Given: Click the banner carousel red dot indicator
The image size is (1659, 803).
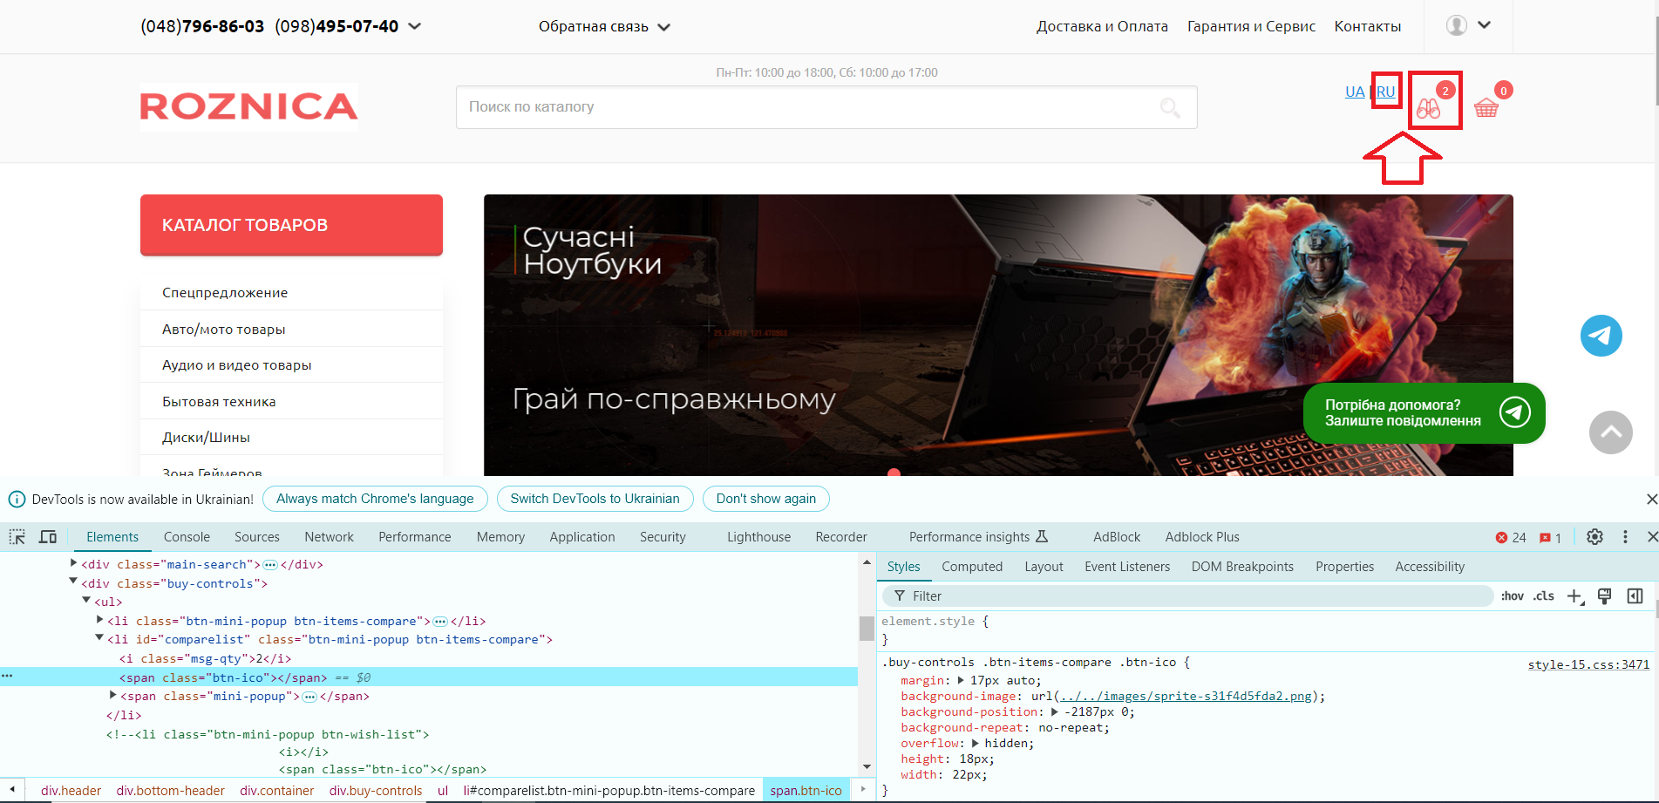Looking at the screenshot, I should 894,473.
